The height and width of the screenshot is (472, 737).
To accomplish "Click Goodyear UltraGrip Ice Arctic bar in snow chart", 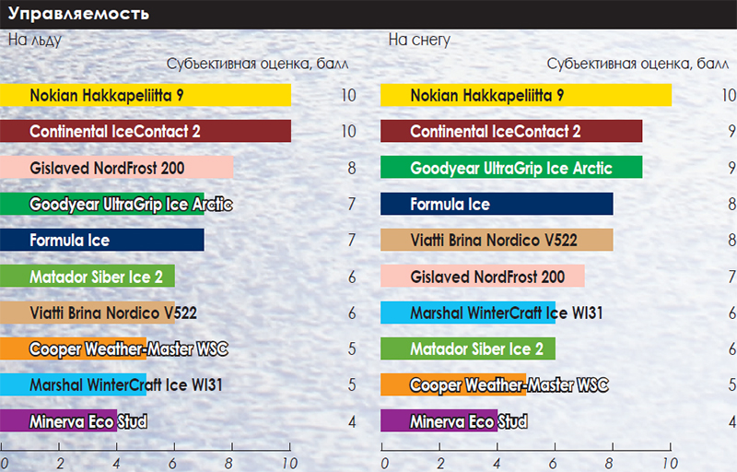I will pos(511,168).
